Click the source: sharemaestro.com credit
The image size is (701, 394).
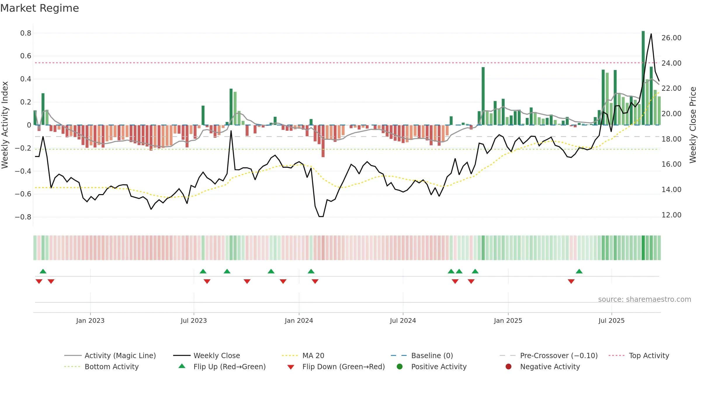[x=645, y=299]
